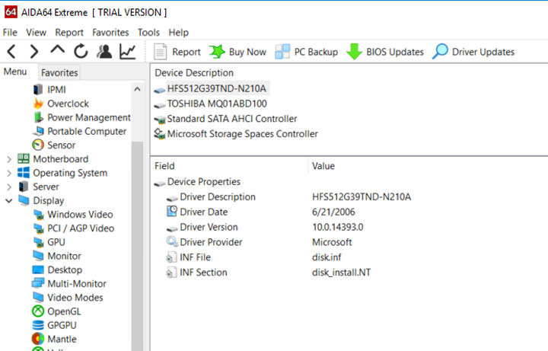Click the Forward navigation arrow
This screenshot has width=548, height=351.
point(34,52)
